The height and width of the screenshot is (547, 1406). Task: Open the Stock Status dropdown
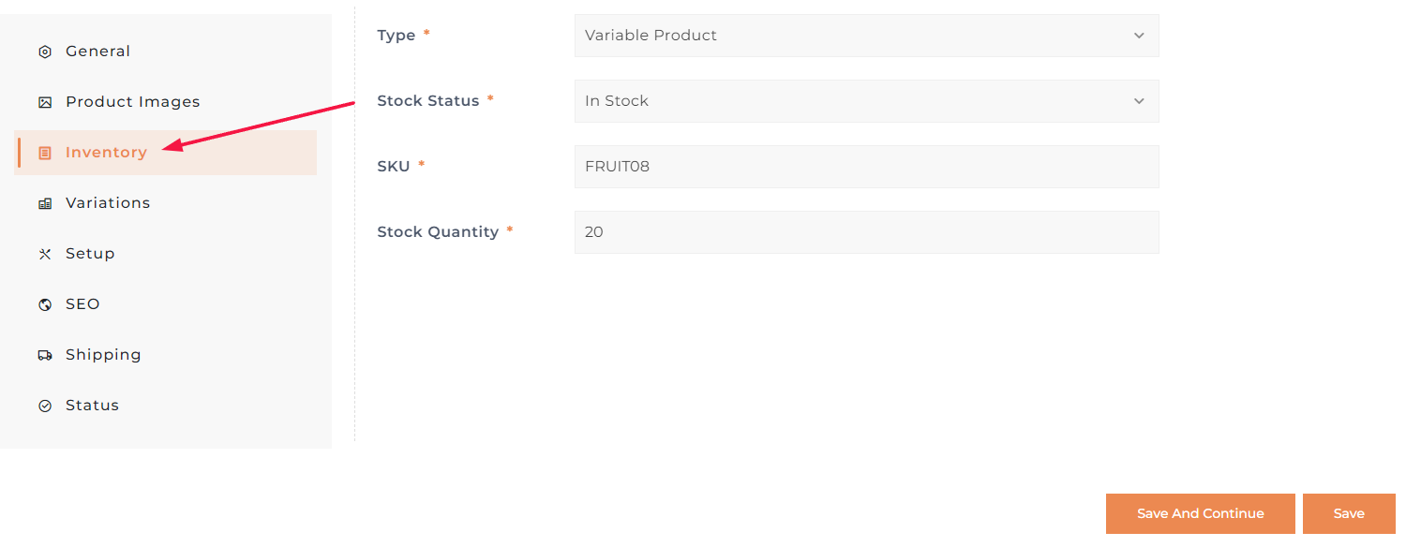[x=865, y=101]
